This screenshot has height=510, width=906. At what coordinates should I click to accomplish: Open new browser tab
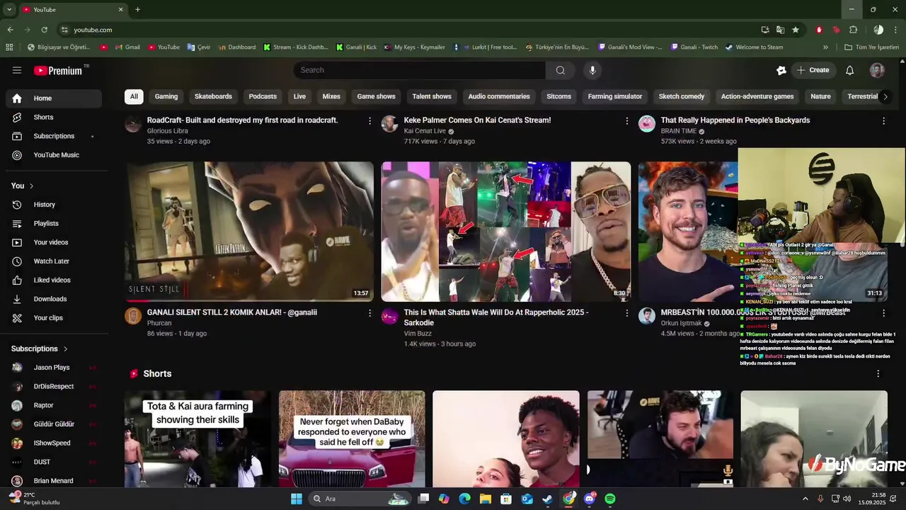[137, 9]
